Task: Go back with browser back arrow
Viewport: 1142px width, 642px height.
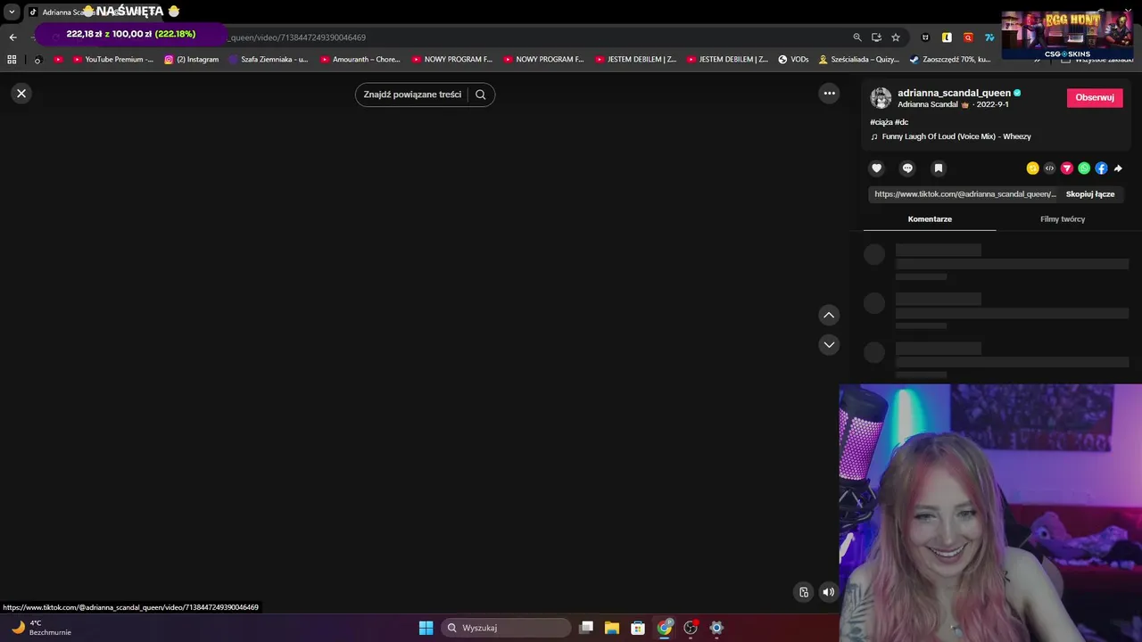Action: 12,37
